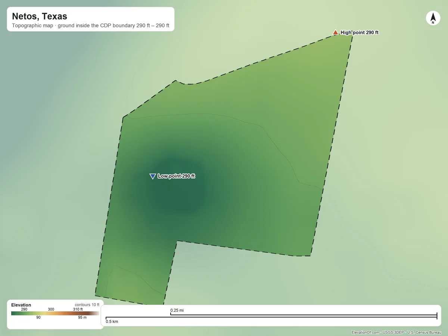Click the blue low point triangle marker
Screen dimensions: 448x336
coord(152,176)
